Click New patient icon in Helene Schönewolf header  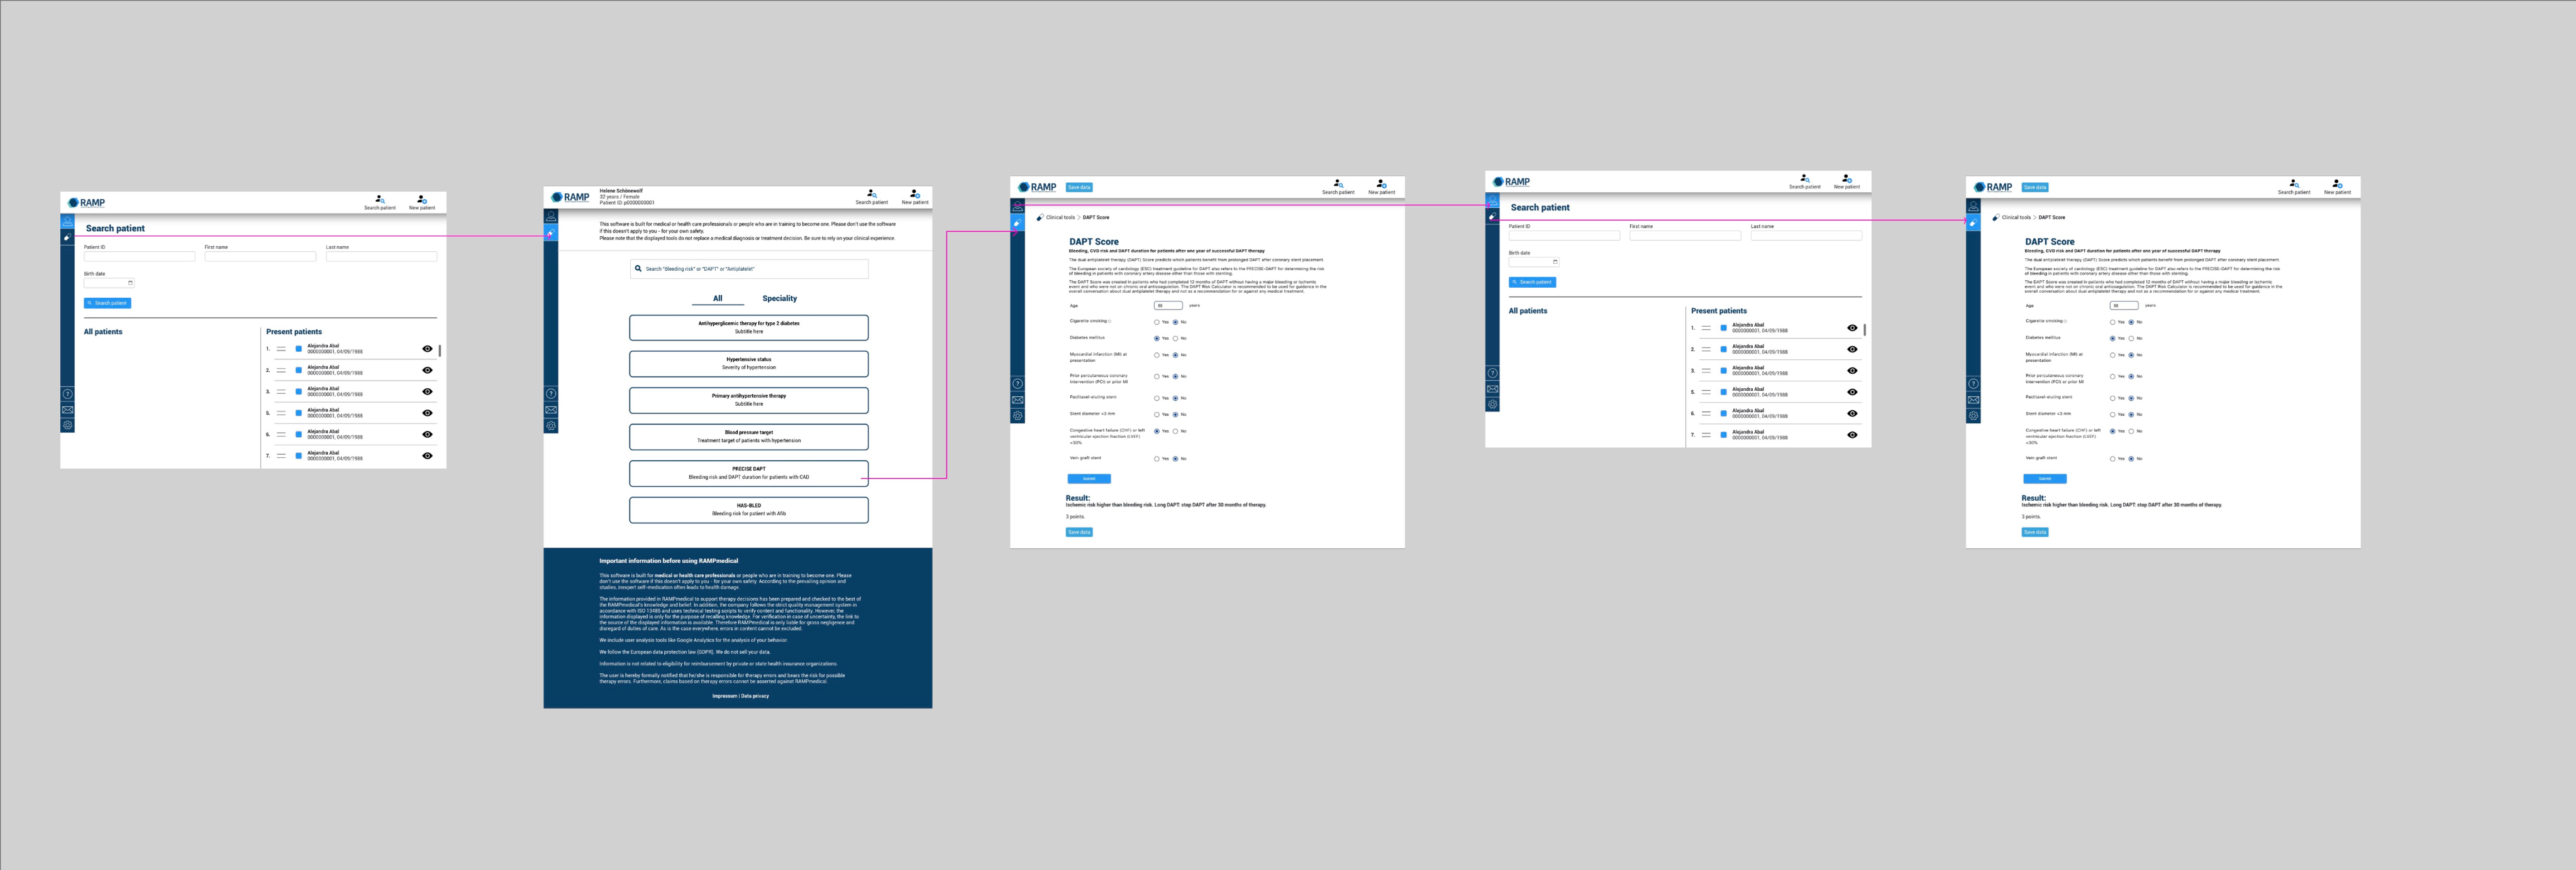[914, 195]
